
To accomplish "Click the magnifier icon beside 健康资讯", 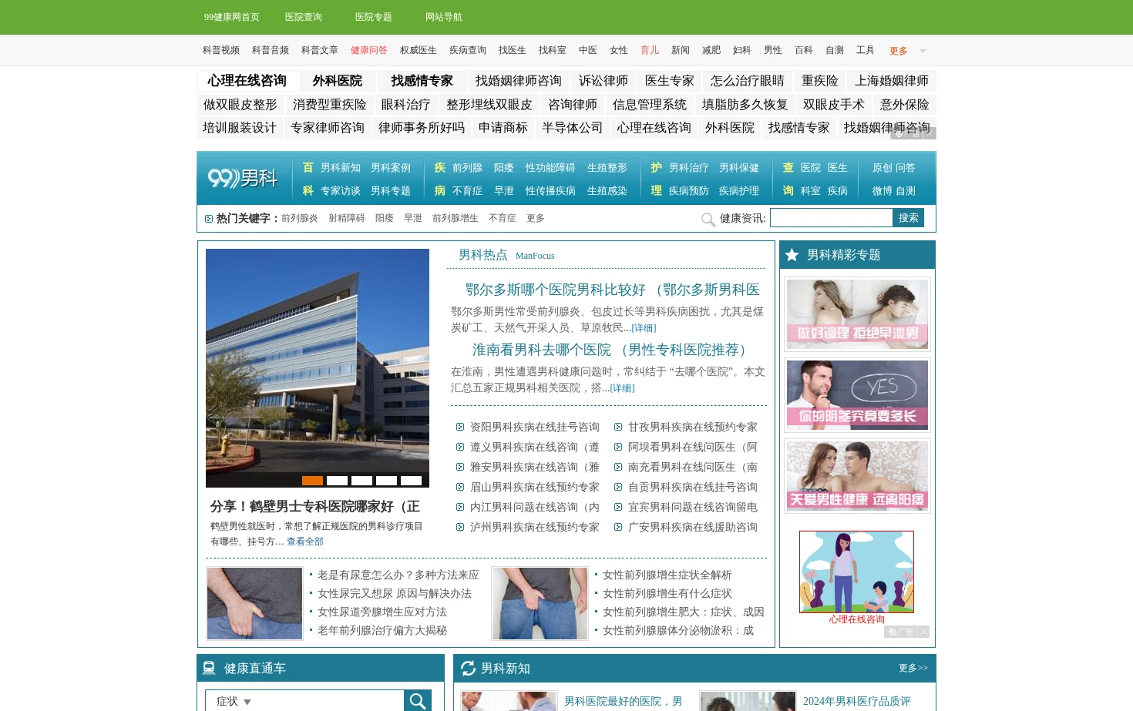I will tap(708, 220).
